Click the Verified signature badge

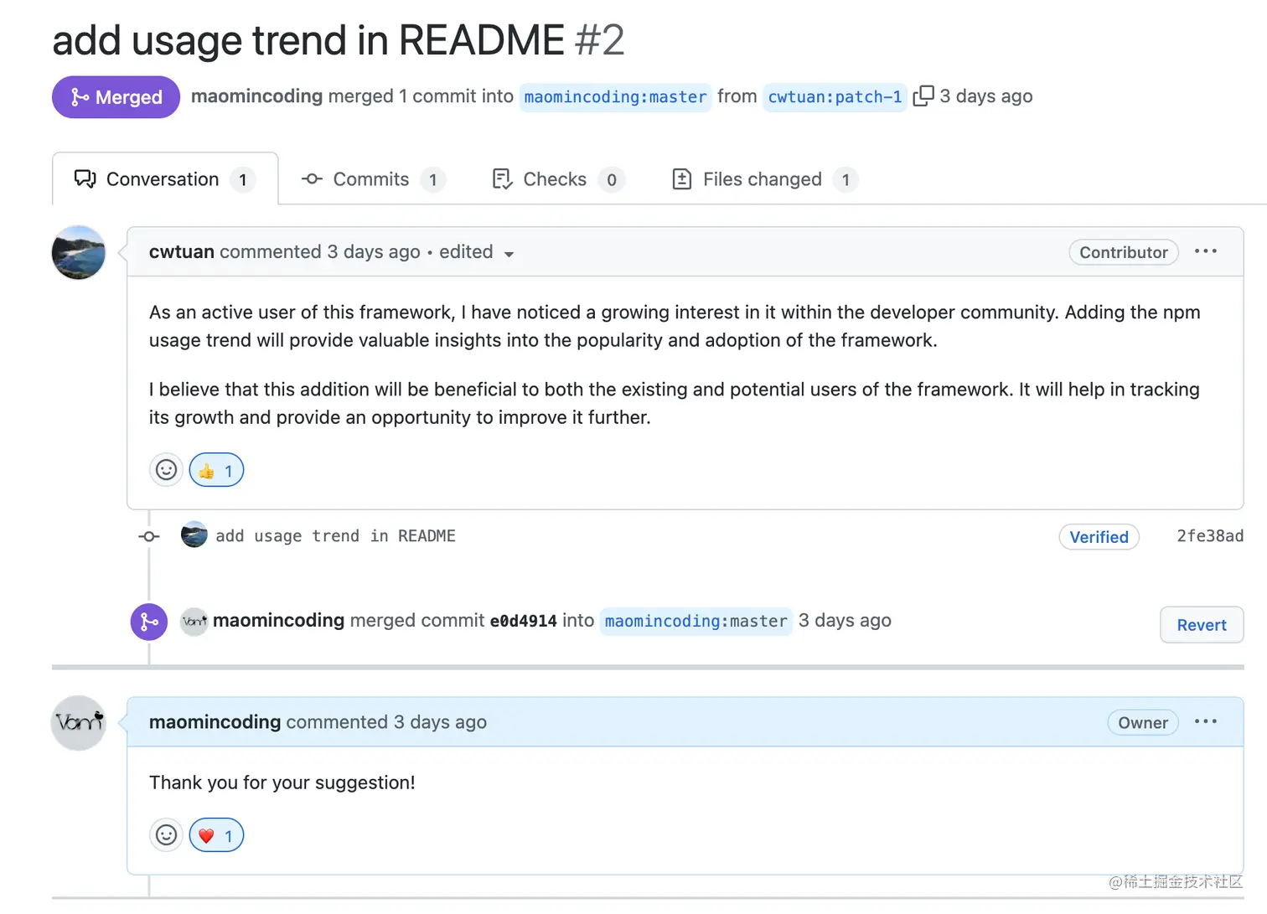1099,537
